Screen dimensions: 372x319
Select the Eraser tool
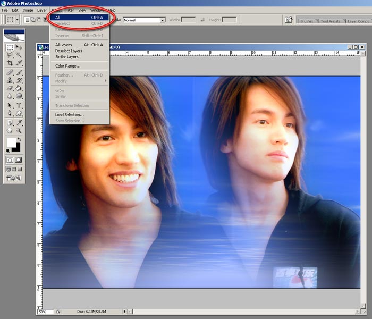click(10, 88)
